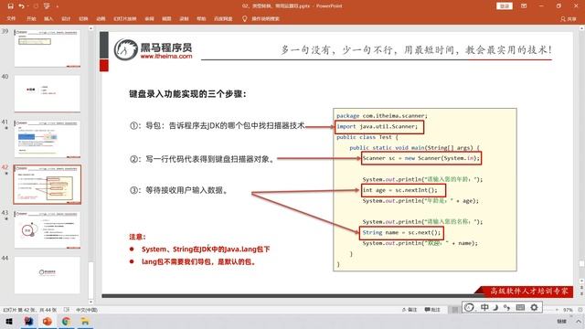Click the slide title 键盘录入功能实现的三个步骤

pyautogui.click(x=187, y=94)
